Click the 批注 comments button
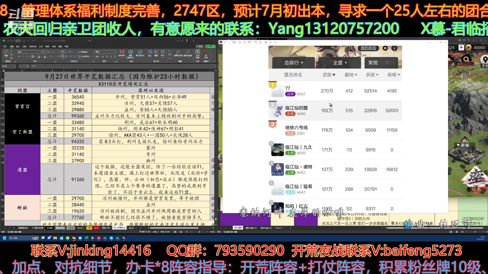 point(200,46)
